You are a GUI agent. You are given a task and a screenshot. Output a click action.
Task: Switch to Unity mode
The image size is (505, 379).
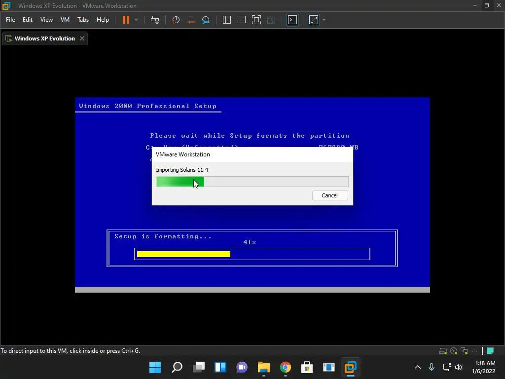click(272, 20)
